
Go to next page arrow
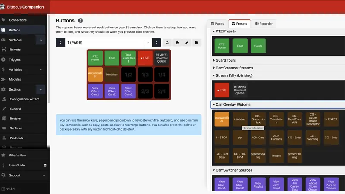[157, 43]
